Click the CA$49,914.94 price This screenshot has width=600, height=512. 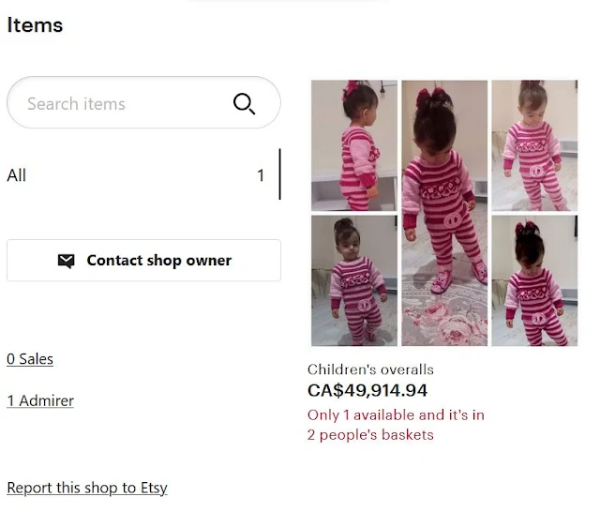click(x=367, y=391)
